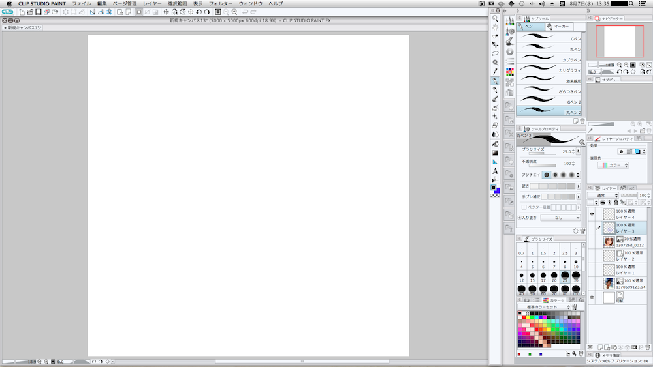The height and width of the screenshot is (367, 653).
Task: Click the CLIP logo button in command bar
Action: [7, 12]
